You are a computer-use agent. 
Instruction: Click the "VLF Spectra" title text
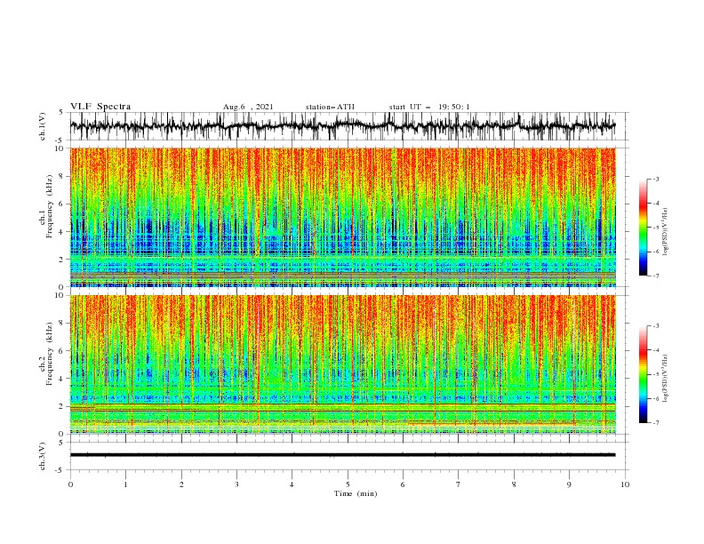coord(100,107)
